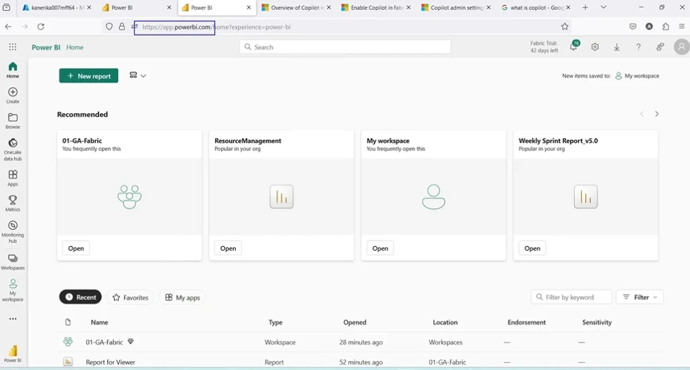The width and height of the screenshot is (690, 370).
Task: Open Create in the left sidebar
Action: click(13, 96)
